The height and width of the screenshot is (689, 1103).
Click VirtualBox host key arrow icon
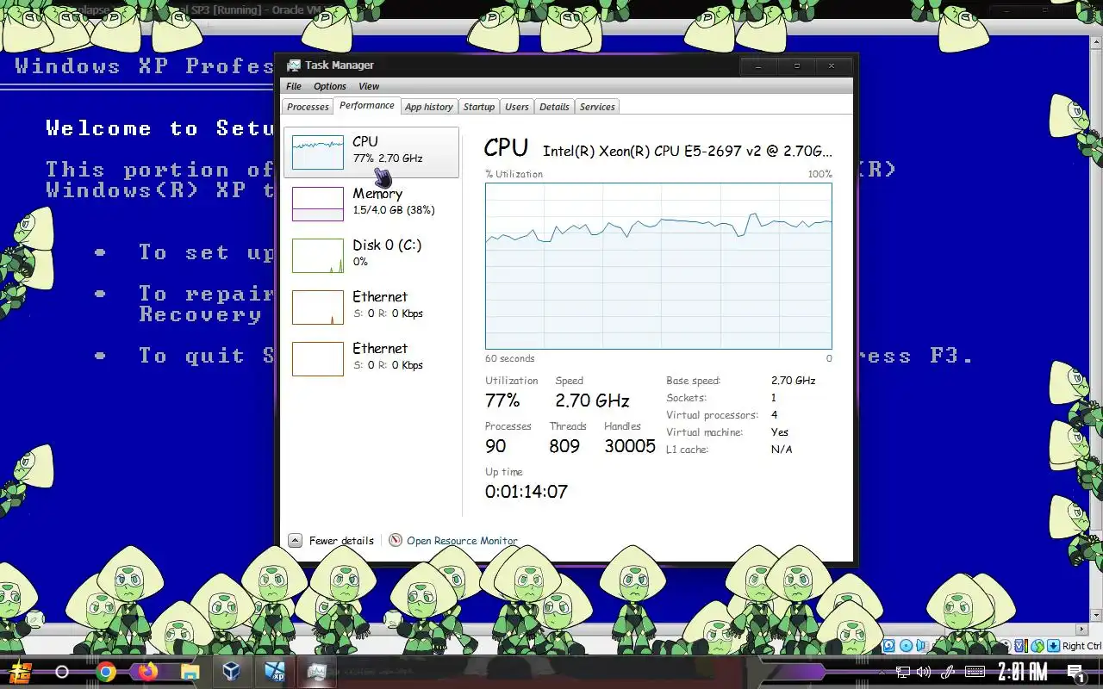point(1053,646)
